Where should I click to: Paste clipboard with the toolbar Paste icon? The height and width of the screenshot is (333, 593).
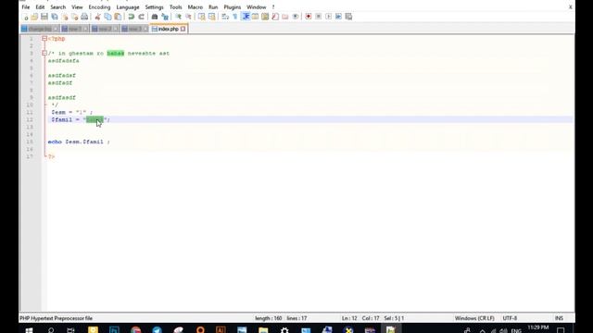118,17
